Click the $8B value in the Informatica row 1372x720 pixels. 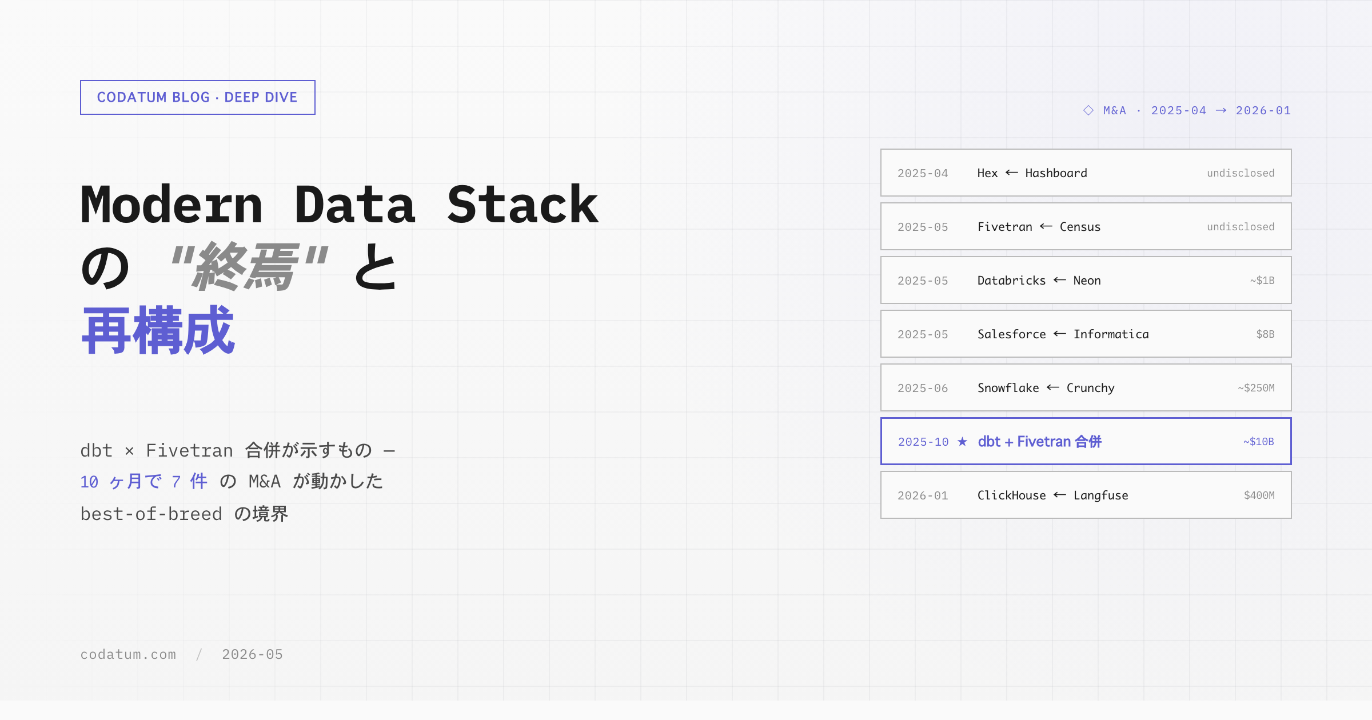(1265, 334)
